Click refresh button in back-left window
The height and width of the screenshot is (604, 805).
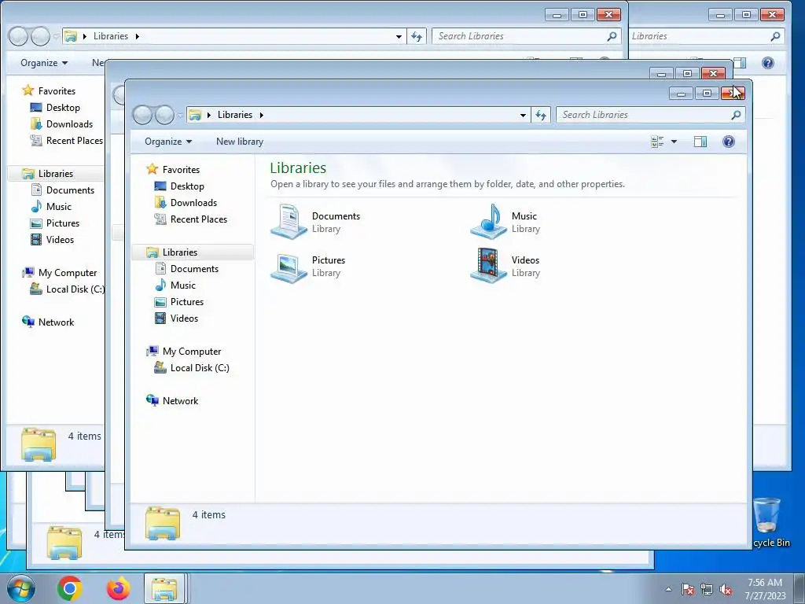[x=417, y=36]
